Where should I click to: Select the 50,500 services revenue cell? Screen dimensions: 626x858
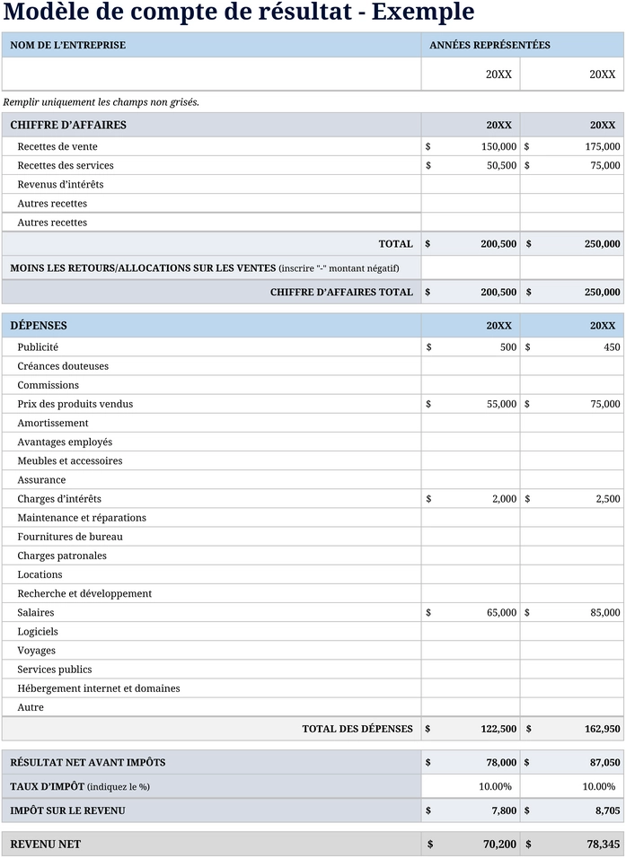(471, 165)
